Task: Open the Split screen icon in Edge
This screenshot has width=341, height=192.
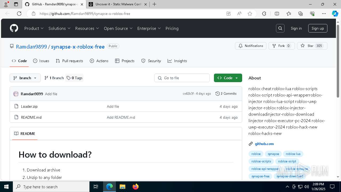Action: pos(277,14)
